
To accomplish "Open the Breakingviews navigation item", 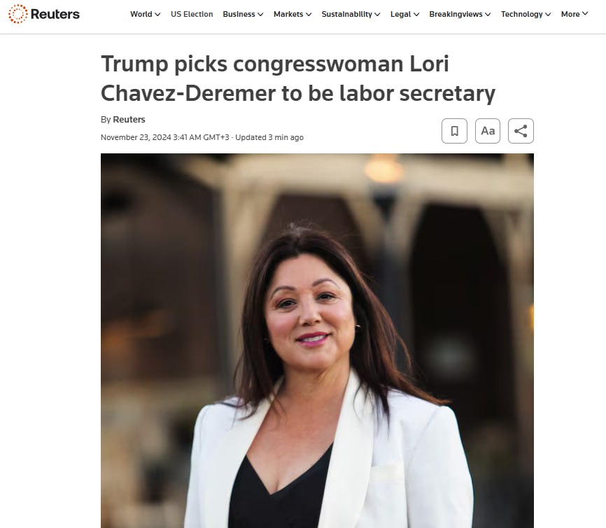I will coord(460,14).
